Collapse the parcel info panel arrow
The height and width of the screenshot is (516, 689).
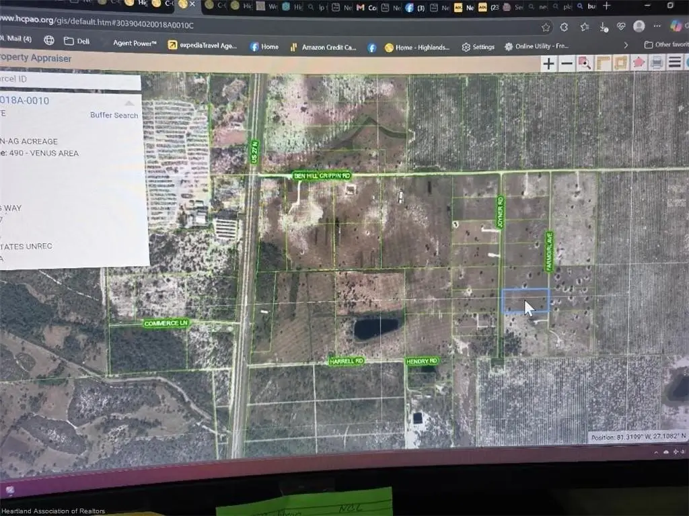129,103
